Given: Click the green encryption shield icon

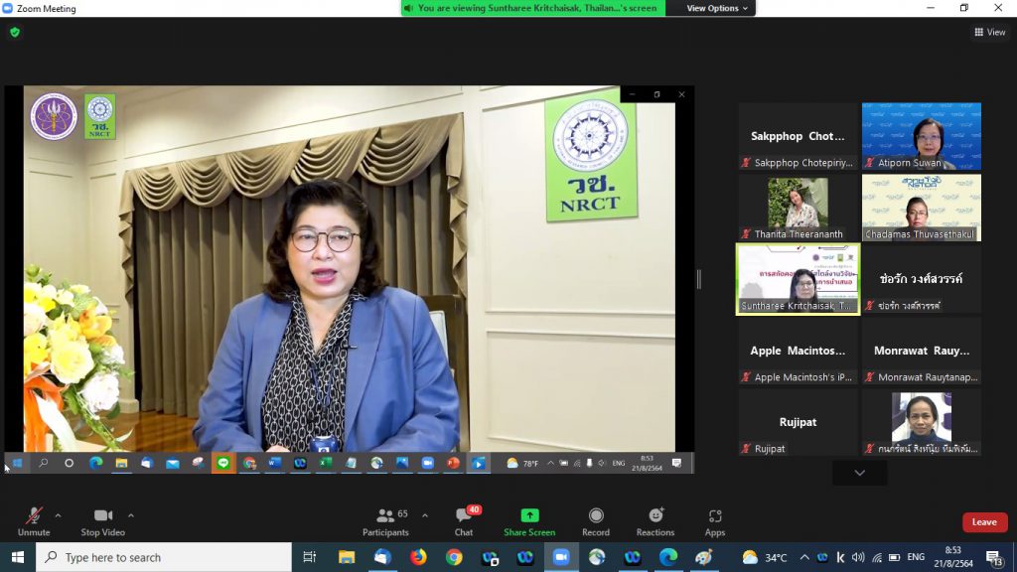Looking at the screenshot, I should (15, 32).
